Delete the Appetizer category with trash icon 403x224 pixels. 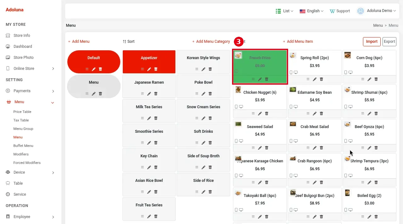tap(156, 69)
